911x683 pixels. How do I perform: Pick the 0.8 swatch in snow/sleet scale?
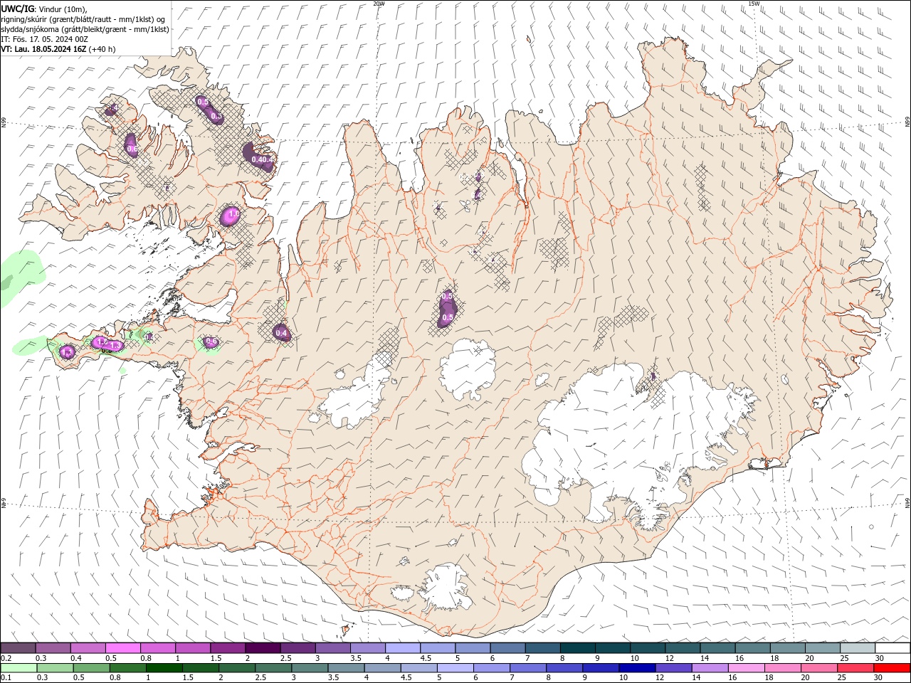157,648
